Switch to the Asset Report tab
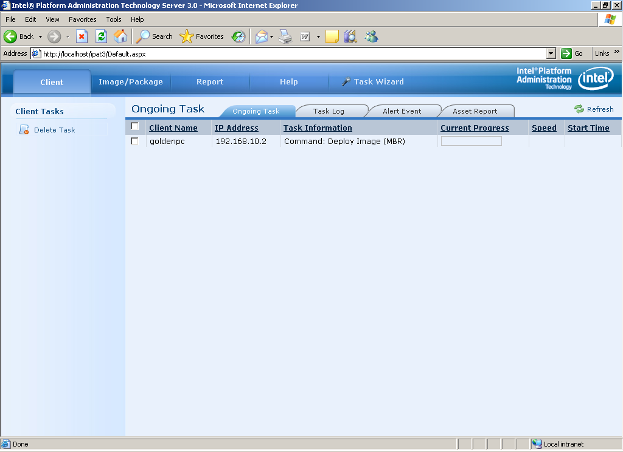The height and width of the screenshot is (452, 623). pos(475,111)
